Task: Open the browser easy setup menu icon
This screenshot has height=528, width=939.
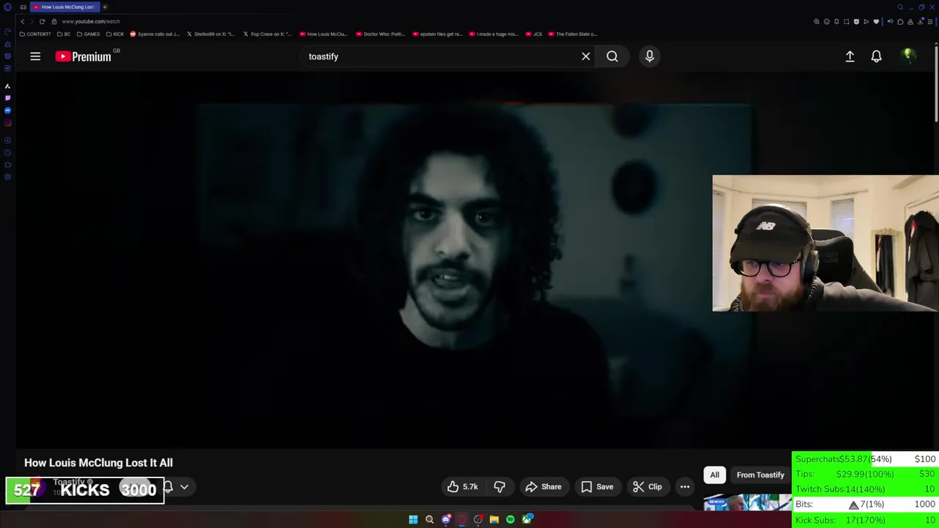Action: (930, 21)
